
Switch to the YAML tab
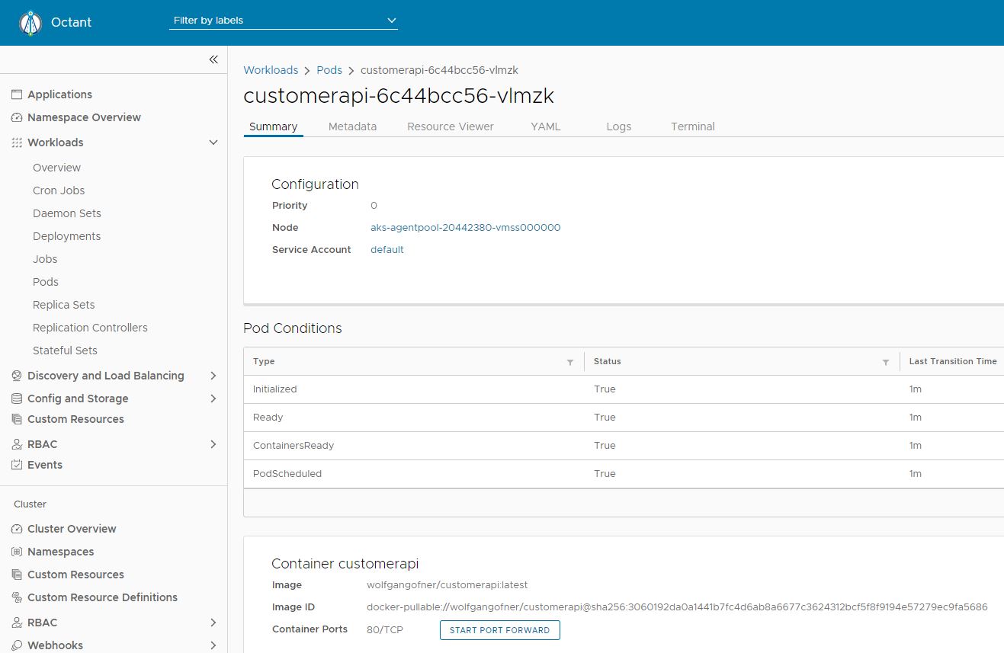[x=545, y=126]
